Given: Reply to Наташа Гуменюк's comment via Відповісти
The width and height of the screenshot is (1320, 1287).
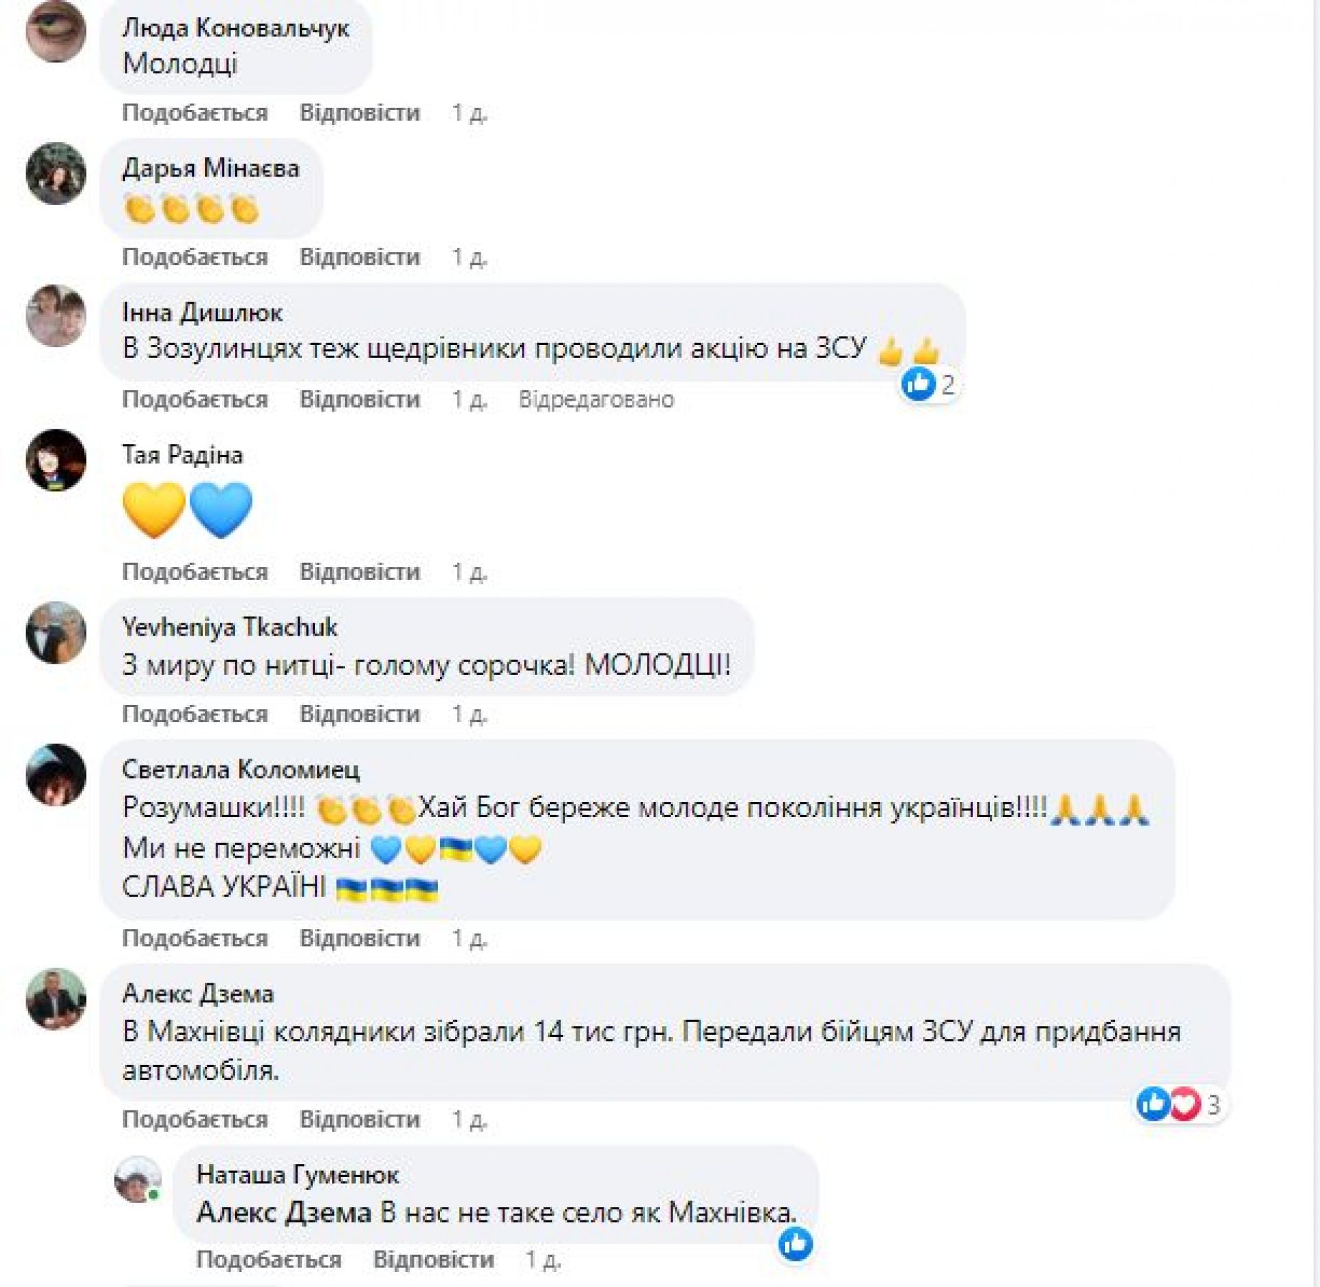Looking at the screenshot, I should click(x=433, y=1260).
